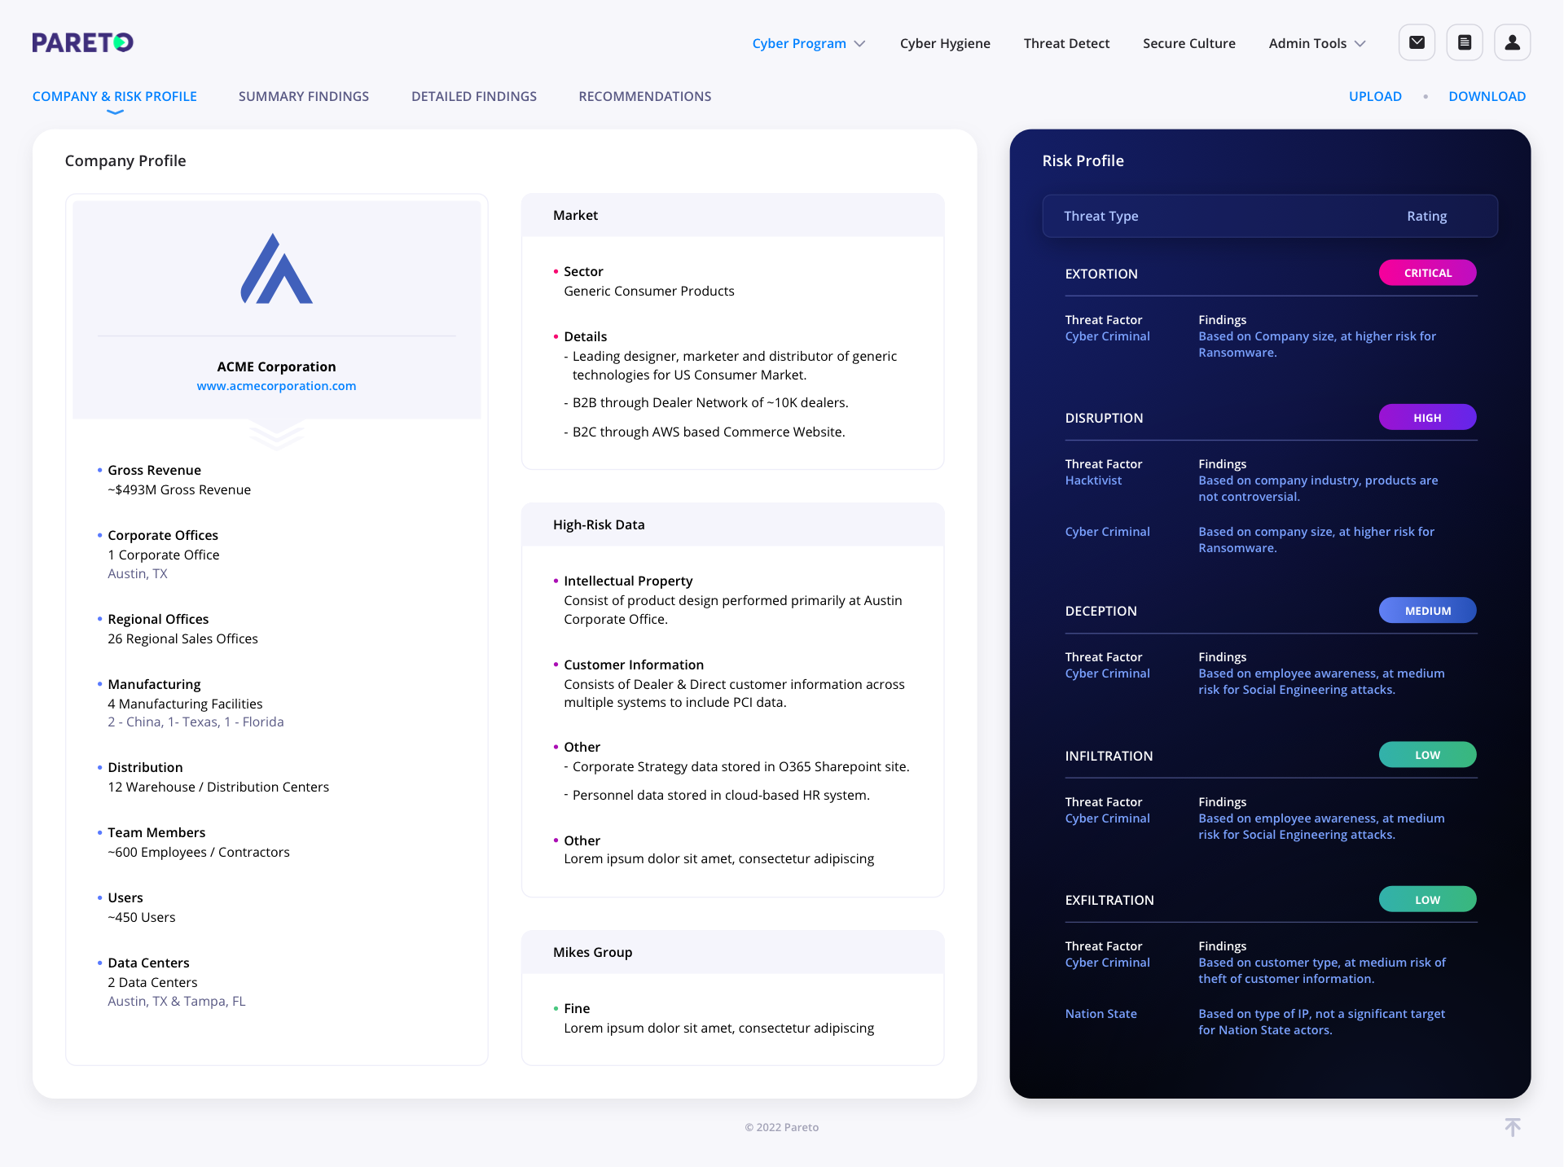Viewport: 1564px width, 1167px height.
Task: Open the envelope messages icon
Action: coord(1417,42)
